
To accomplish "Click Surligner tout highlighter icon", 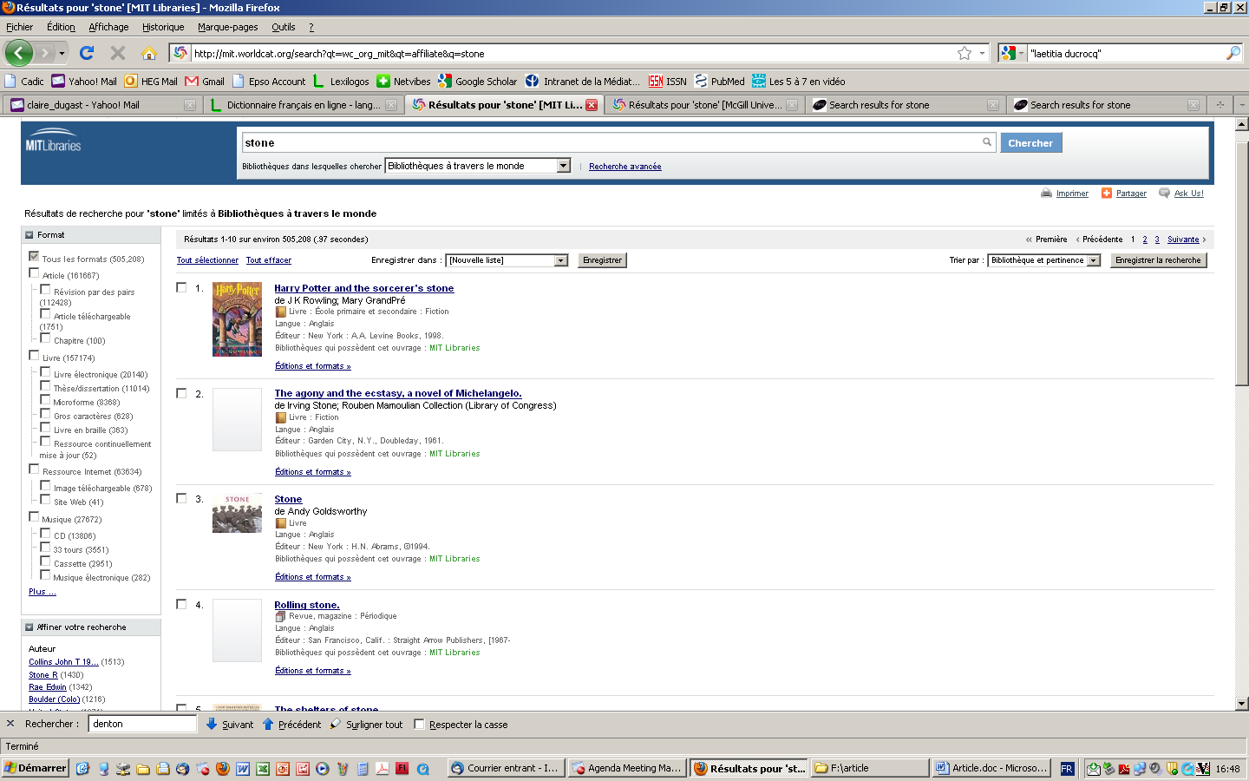I will [x=336, y=724].
